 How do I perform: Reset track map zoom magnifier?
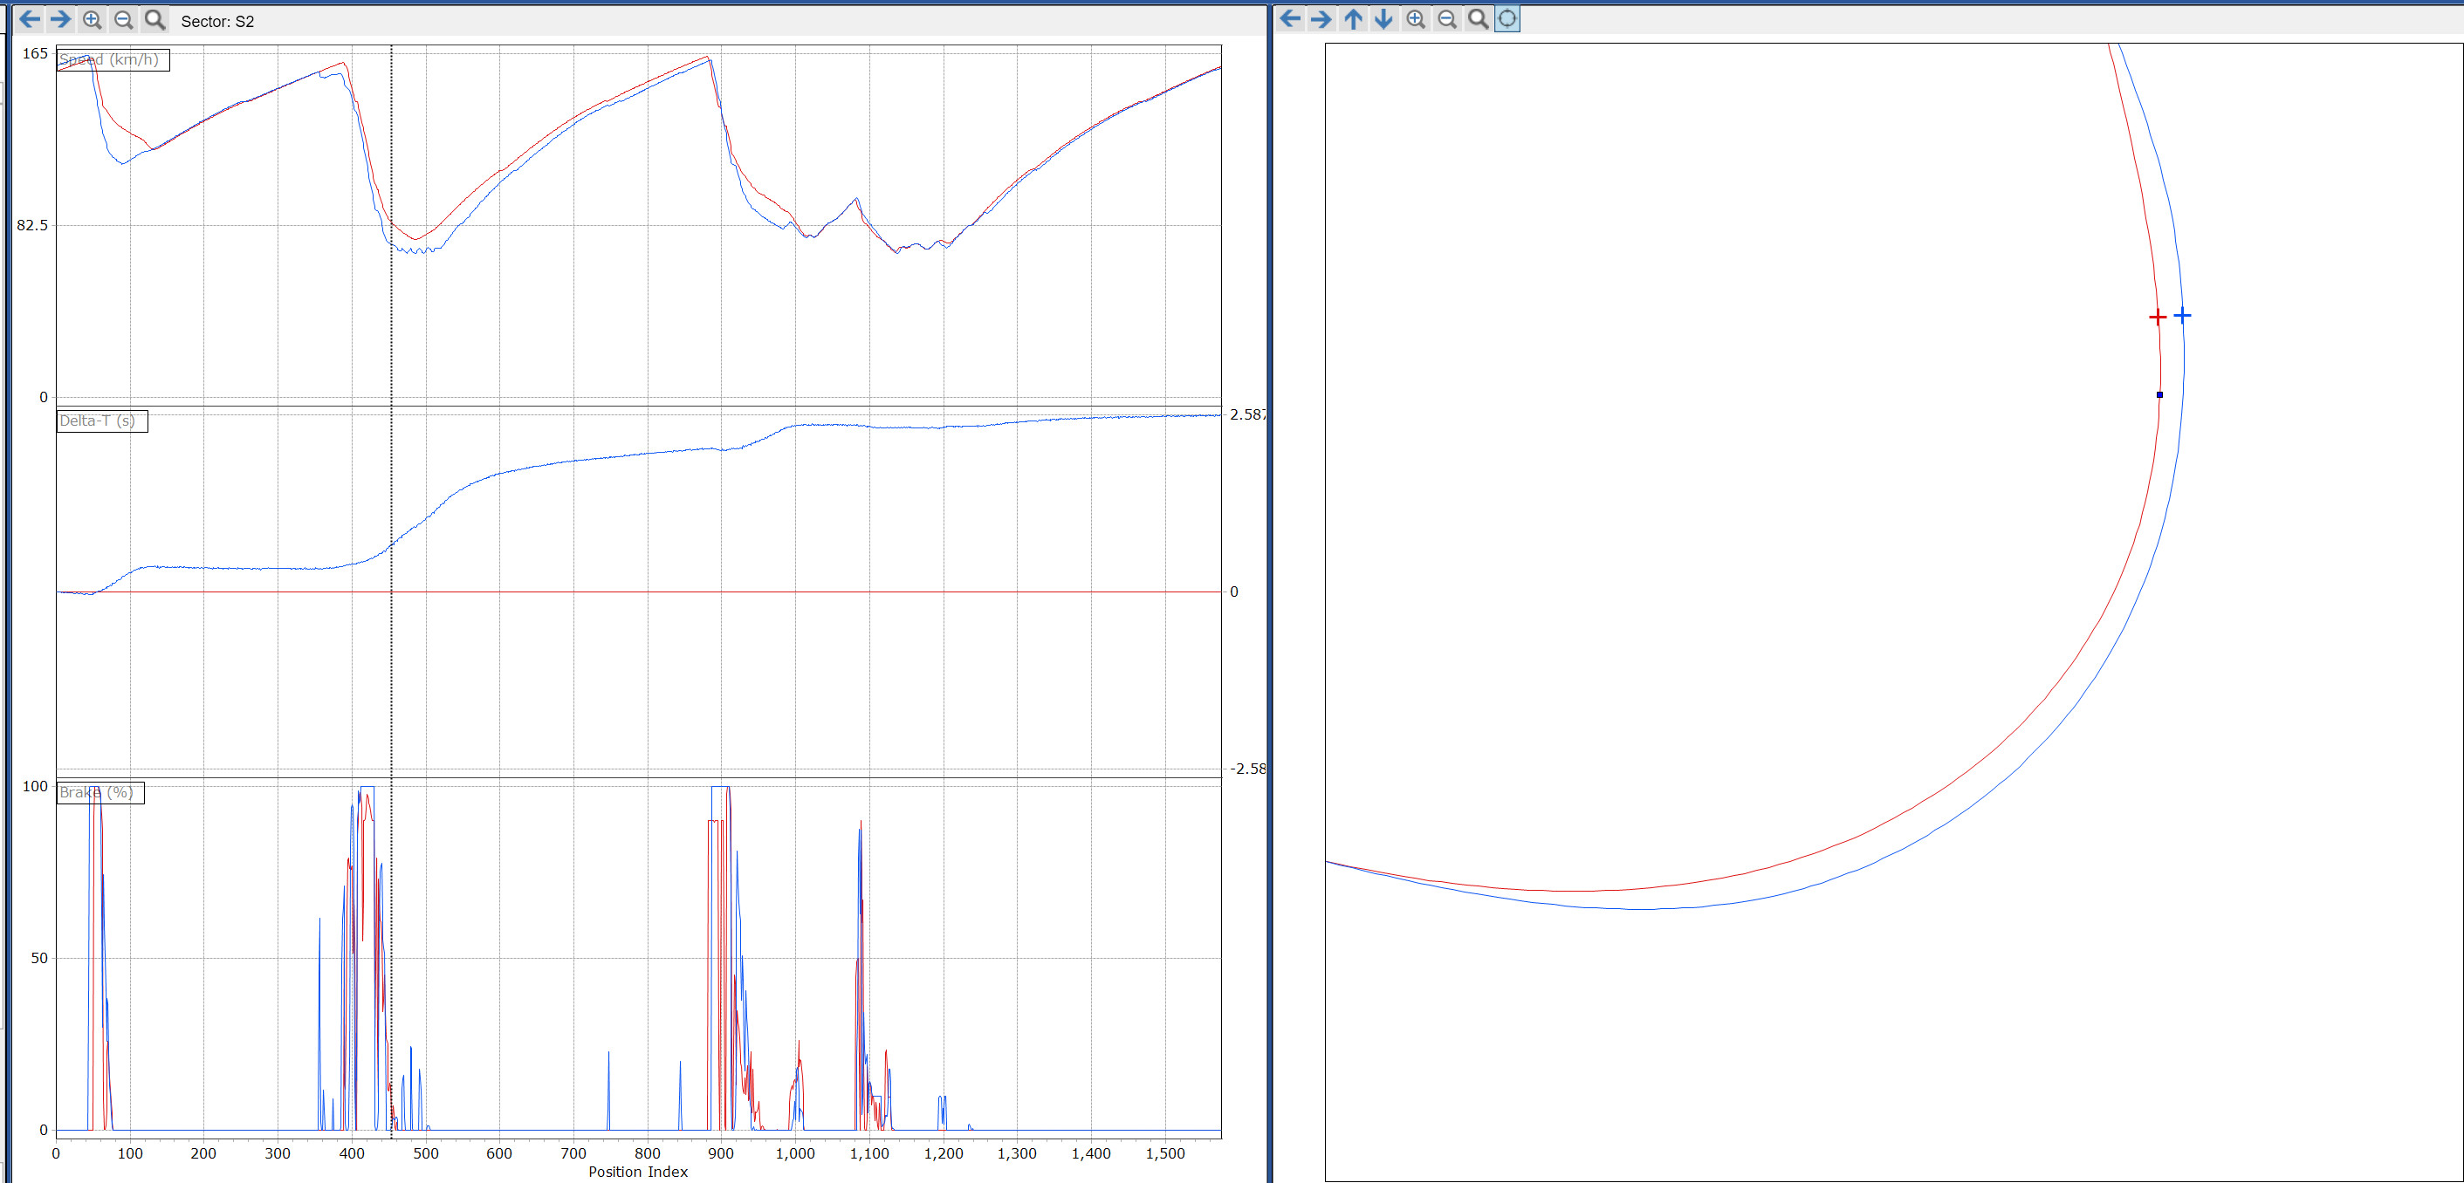pos(1478,19)
